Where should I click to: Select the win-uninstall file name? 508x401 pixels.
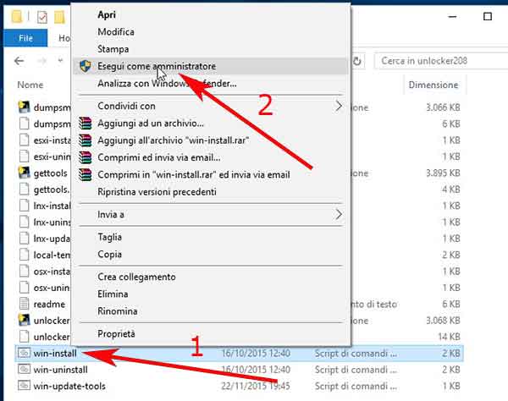click(61, 370)
